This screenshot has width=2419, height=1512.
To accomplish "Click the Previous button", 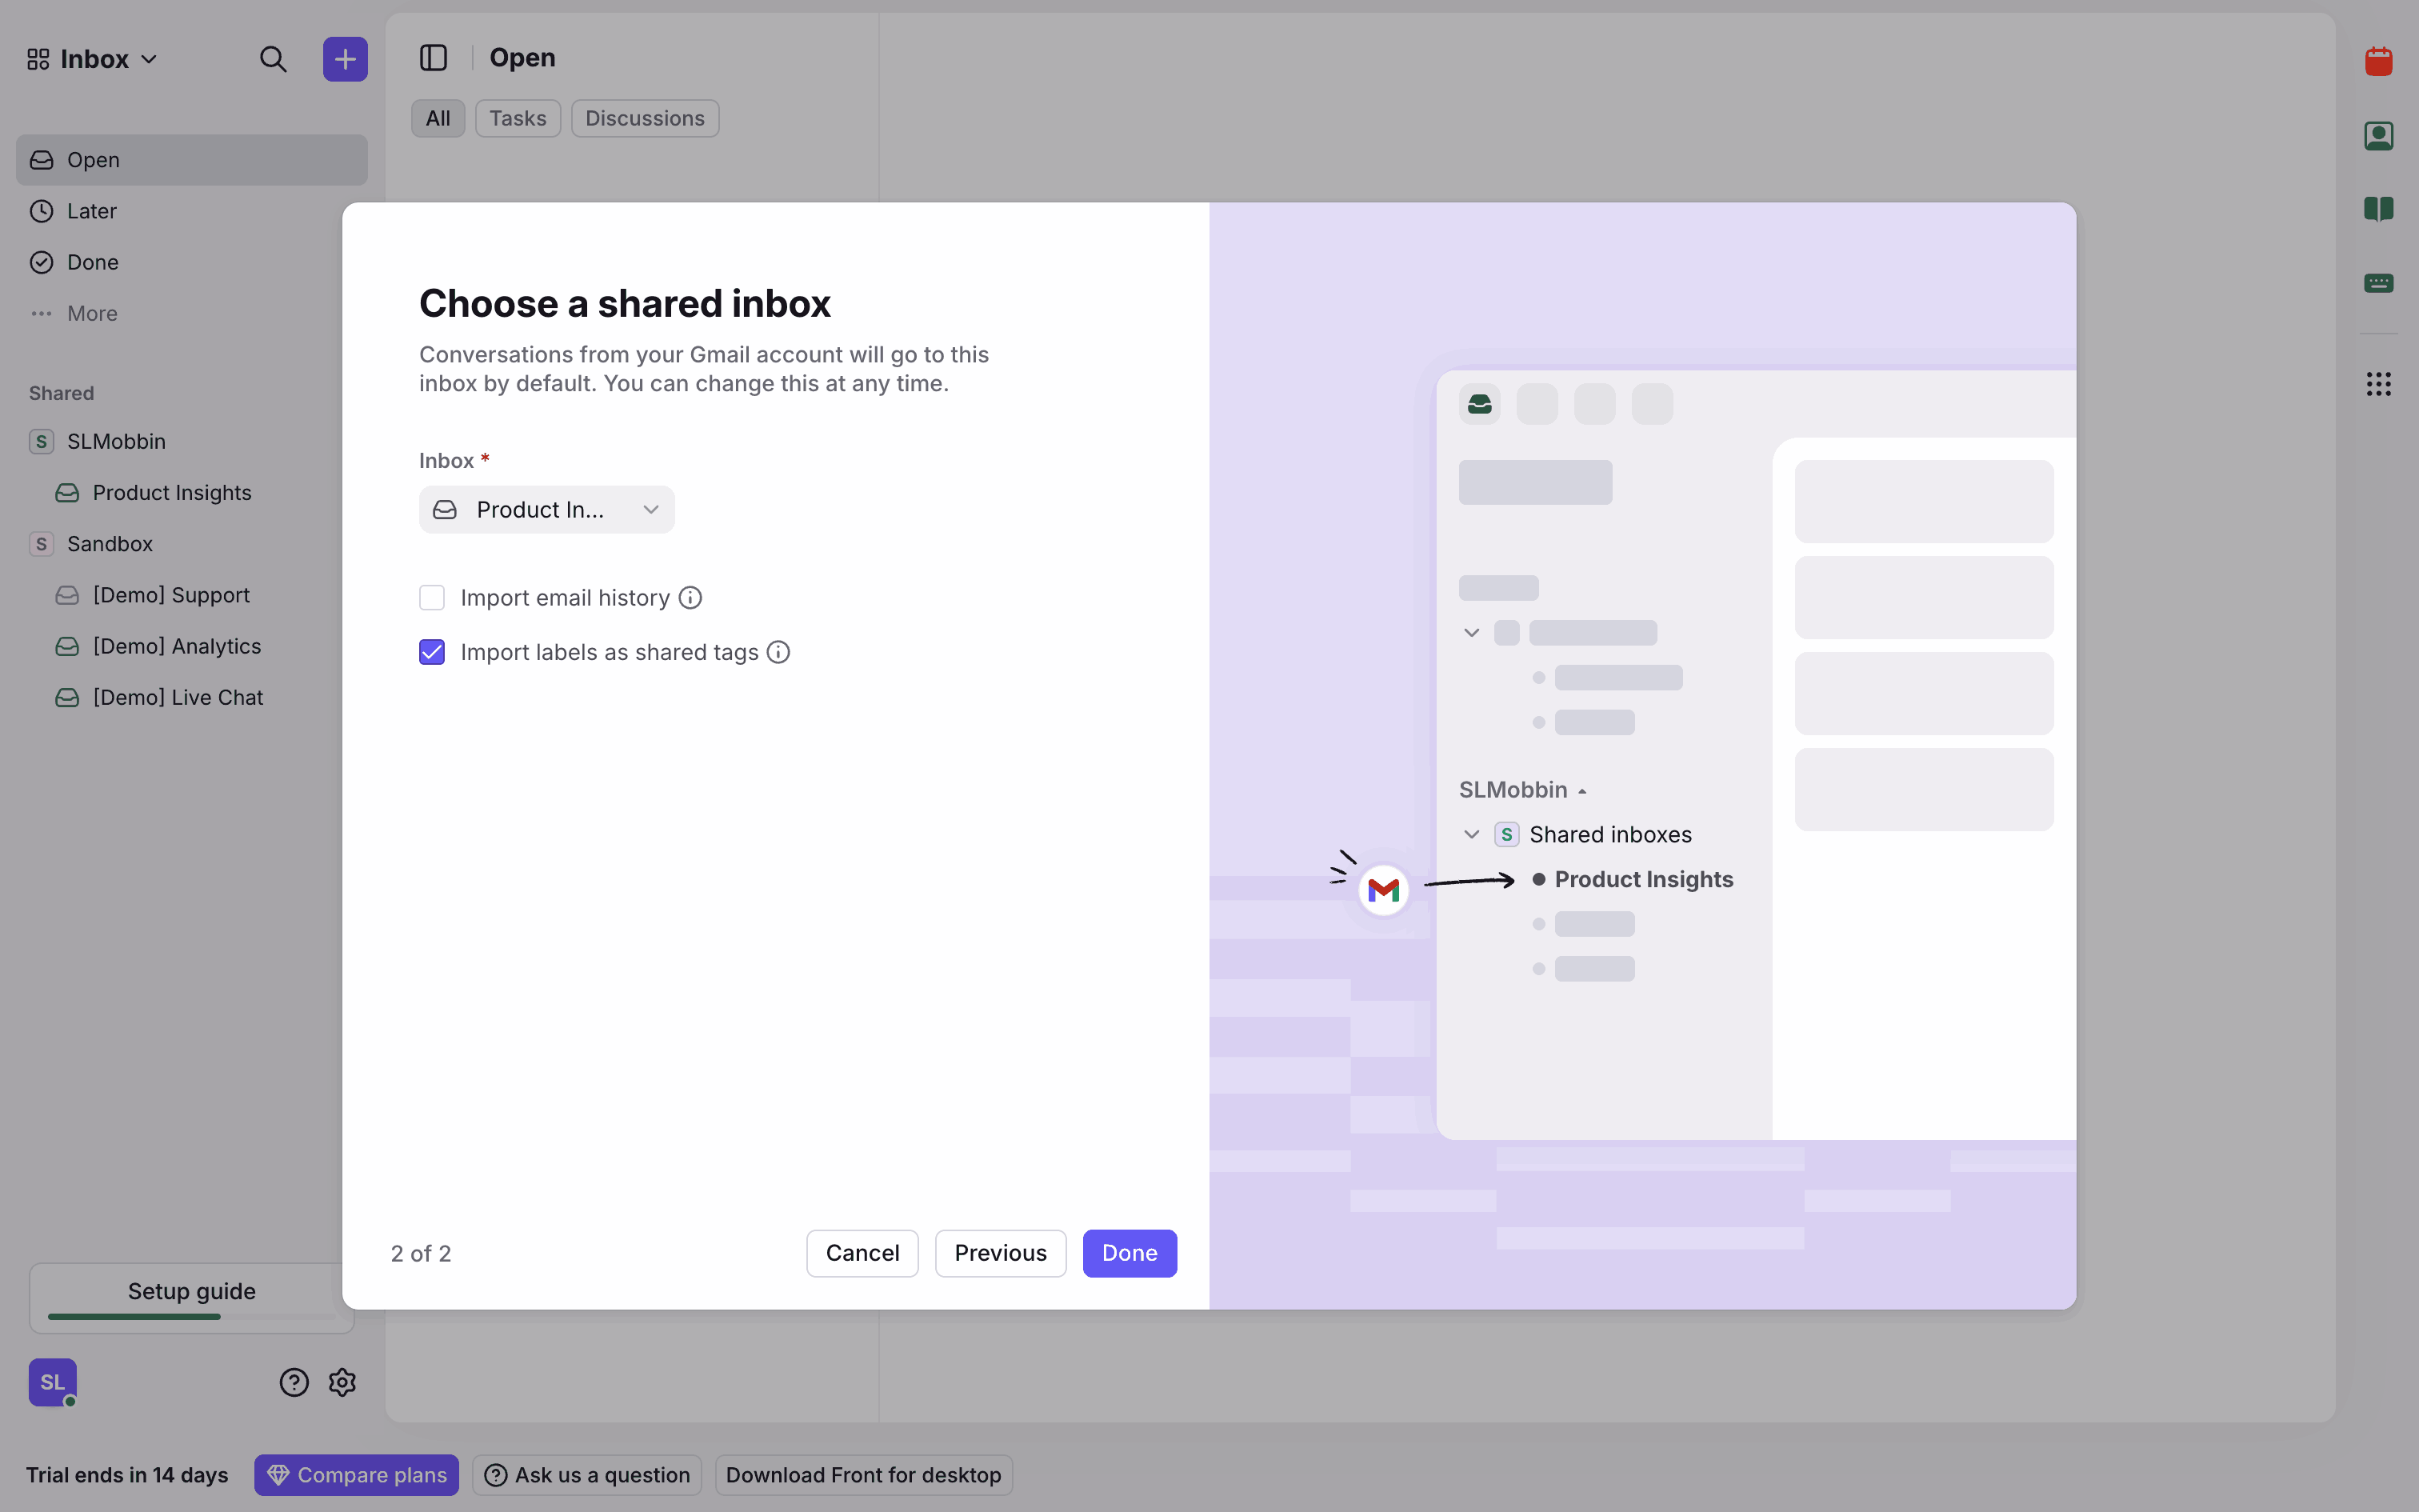I will click(1000, 1253).
